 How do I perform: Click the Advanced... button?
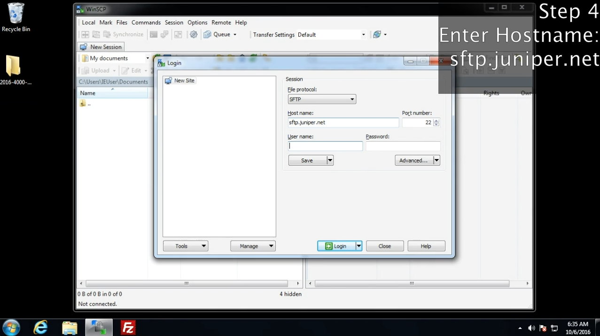point(414,160)
